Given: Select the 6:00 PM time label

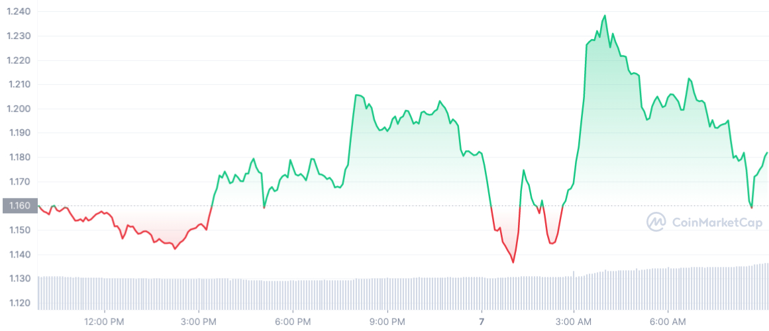Looking at the screenshot, I should pos(293,322).
